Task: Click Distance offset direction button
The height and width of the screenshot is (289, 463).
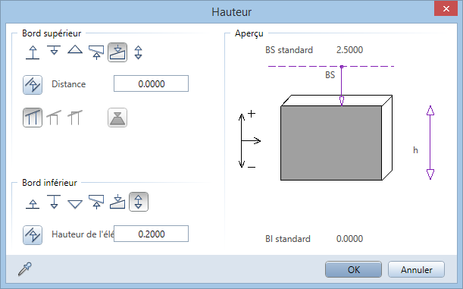Action: [33, 85]
